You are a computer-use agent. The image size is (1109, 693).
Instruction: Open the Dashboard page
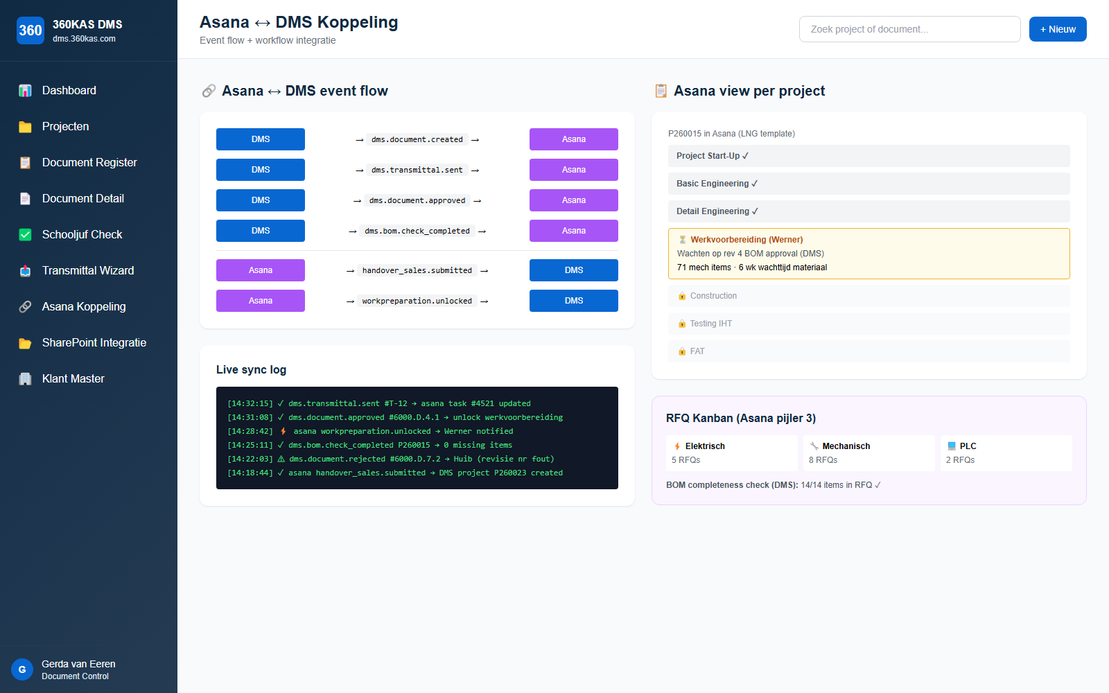tap(89, 91)
